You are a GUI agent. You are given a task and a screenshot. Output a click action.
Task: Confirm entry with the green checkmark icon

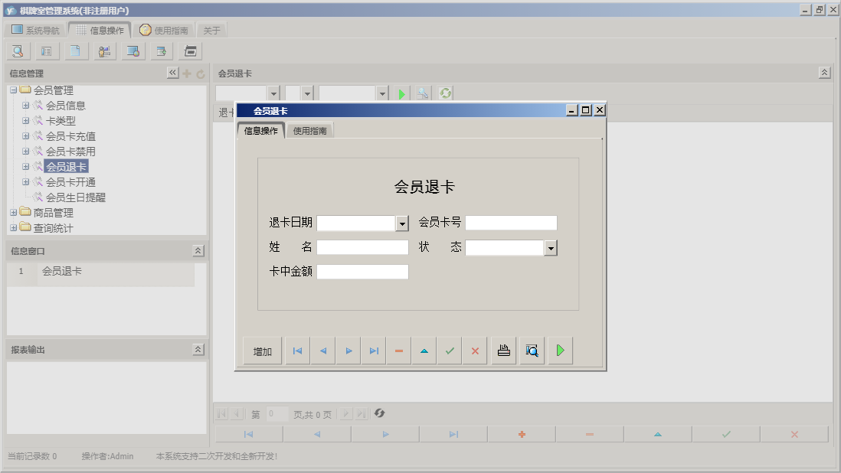click(x=449, y=350)
